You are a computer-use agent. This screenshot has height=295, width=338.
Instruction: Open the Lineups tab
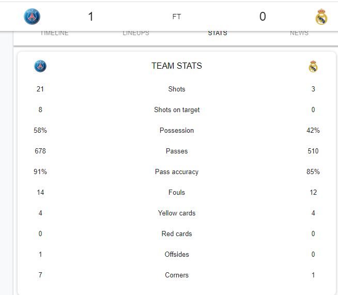[136, 33]
